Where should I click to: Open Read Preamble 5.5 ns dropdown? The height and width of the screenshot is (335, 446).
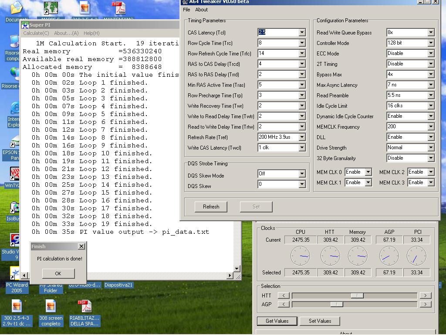point(431,95)
